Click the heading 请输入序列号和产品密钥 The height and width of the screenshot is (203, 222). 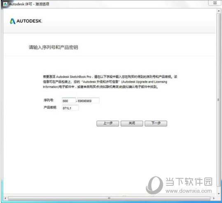coord(53,47)
